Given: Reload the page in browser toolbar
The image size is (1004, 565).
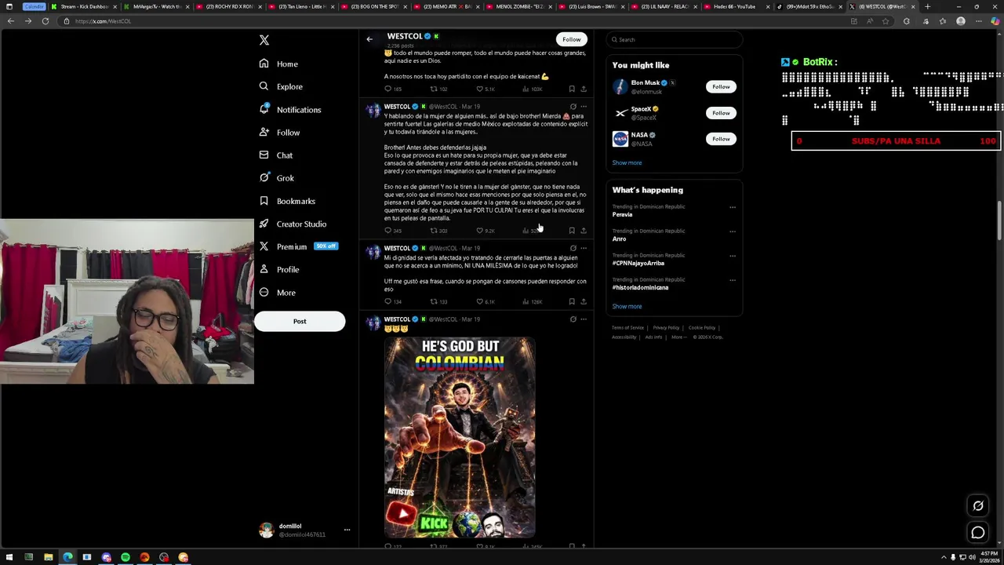Looking at the screenshot, I should 45,21.
